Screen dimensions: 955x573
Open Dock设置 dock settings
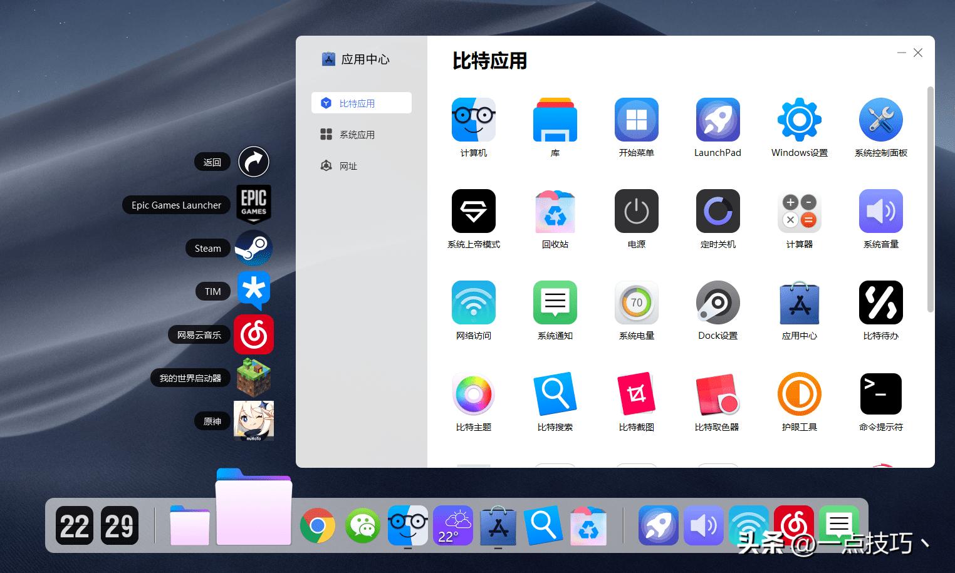718,302
